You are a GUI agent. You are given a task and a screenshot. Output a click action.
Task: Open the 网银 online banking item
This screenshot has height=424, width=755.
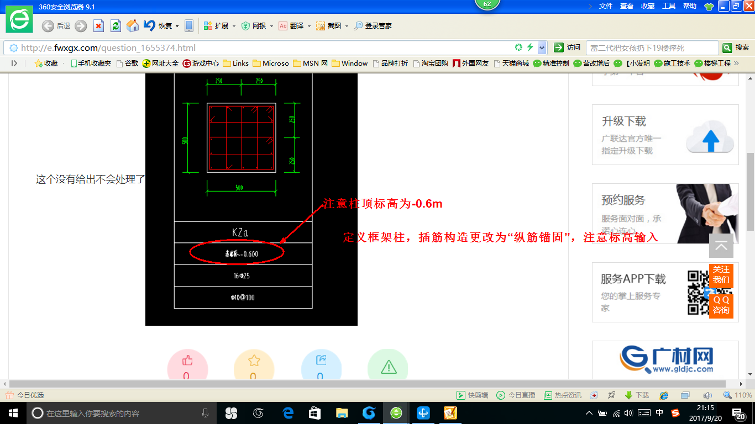pos(254,26)
